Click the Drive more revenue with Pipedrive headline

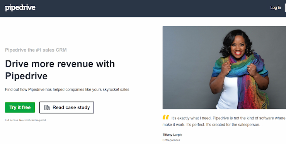60,70
